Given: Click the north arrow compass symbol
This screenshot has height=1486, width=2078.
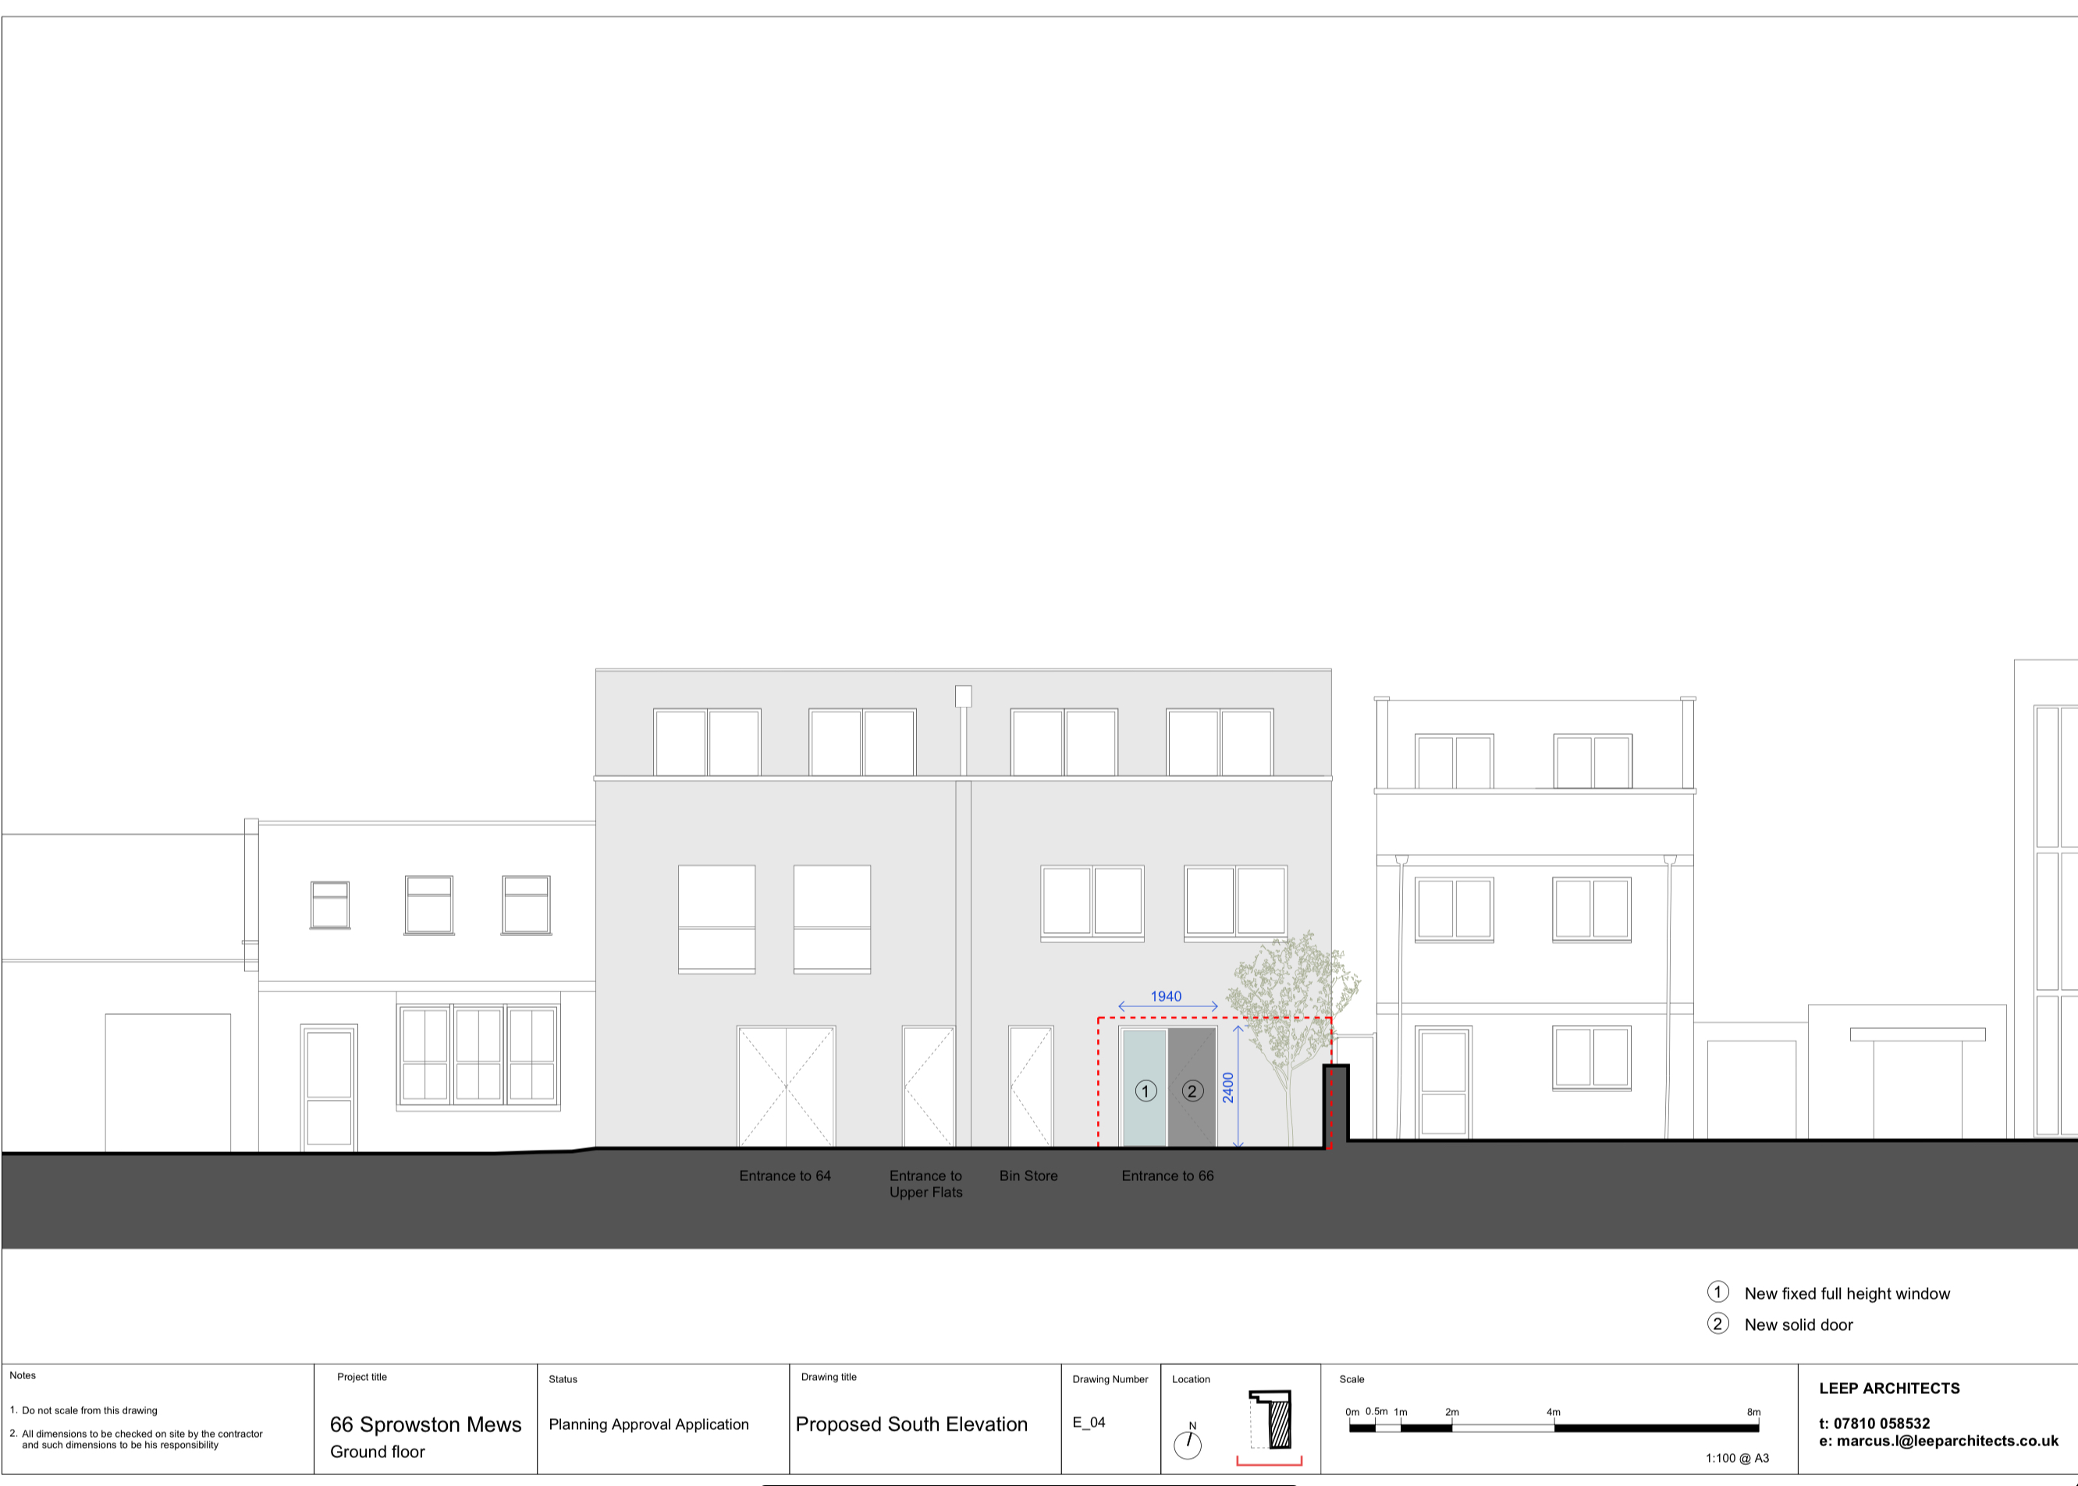Looking at the screenshot, I should point(1188,1445).
